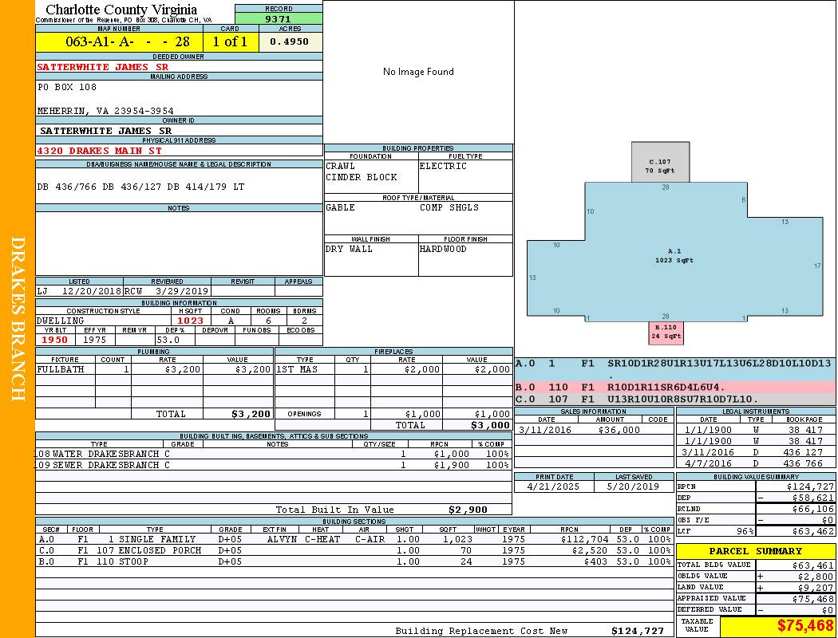
Task: Click gray sketch code line C.0 107
Action: (674, 400)
